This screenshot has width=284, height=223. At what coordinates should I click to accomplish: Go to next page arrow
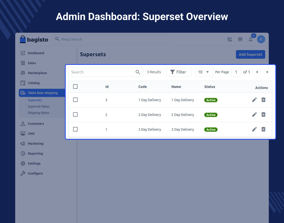coord(267,72)
